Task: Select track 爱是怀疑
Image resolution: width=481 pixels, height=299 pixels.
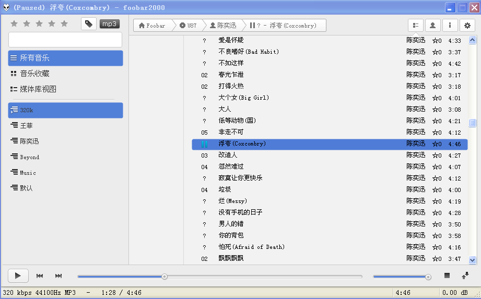Action: coord(330,40)
